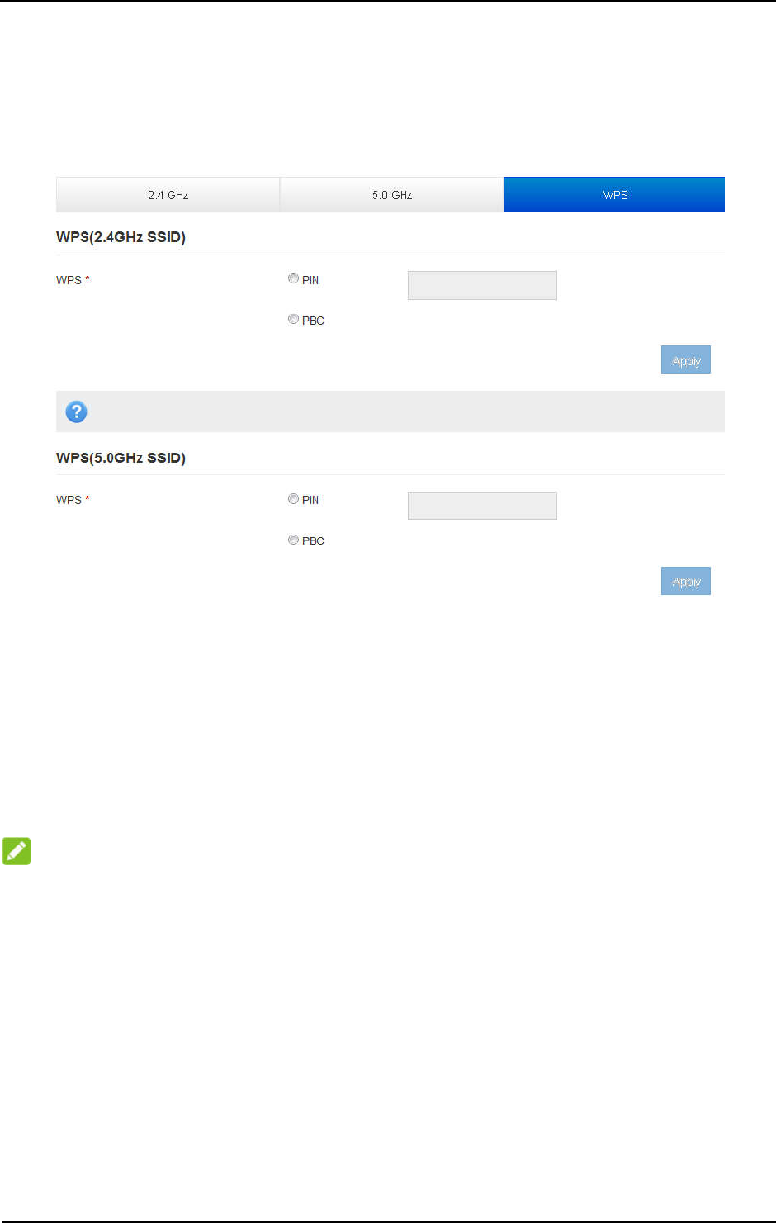The height and width of the screenshot is (1223, 776).
Task: Click the WPS field label in 2.4GHz section
Action: point(69,280)
